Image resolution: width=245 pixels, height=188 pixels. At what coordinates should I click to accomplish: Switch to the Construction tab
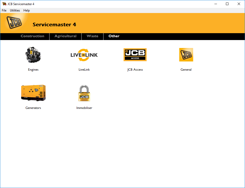[x=33, y=36]
